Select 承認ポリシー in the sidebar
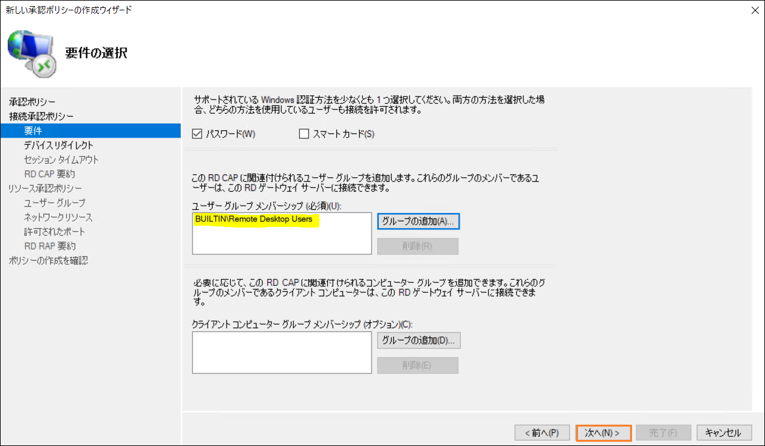The width and height of the screenshot is (765, 446). [32, 101]
